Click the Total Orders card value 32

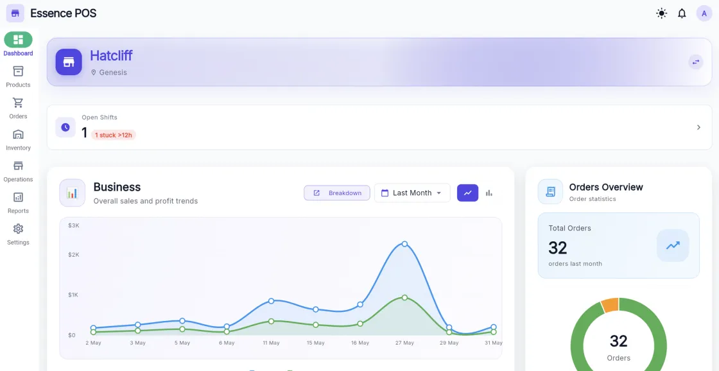click(558, 248)
